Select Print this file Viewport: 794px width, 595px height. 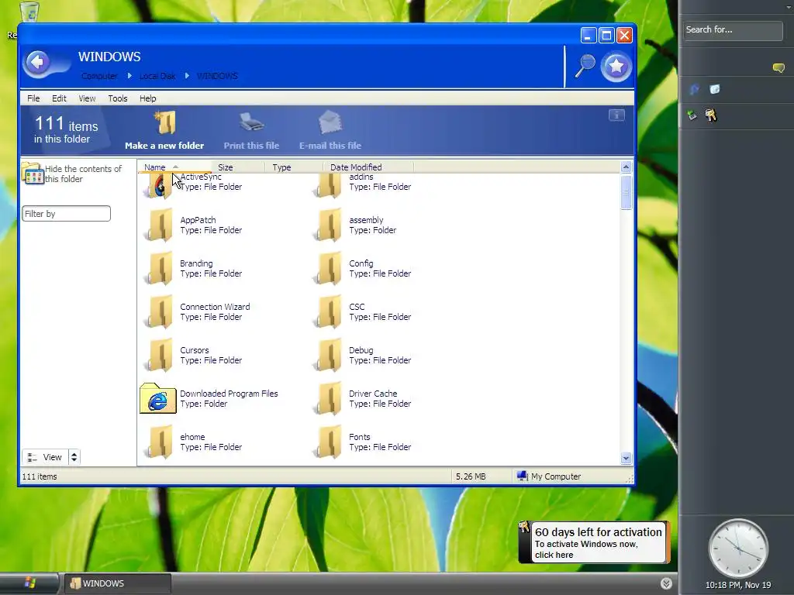(251, 130)
